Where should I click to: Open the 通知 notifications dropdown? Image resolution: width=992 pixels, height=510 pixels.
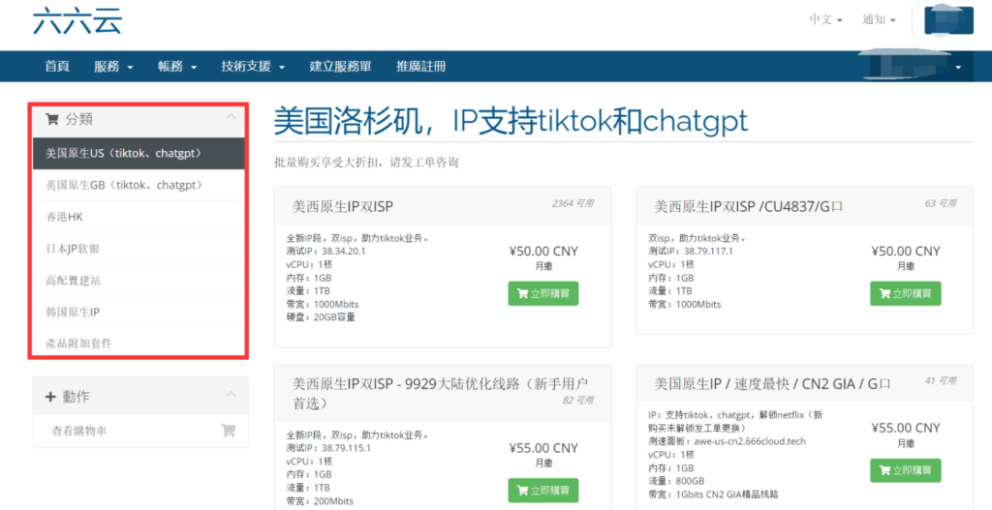[x=879, y=19]
